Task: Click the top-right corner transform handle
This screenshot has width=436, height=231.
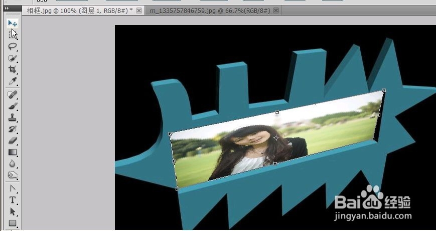Action: 384,90
